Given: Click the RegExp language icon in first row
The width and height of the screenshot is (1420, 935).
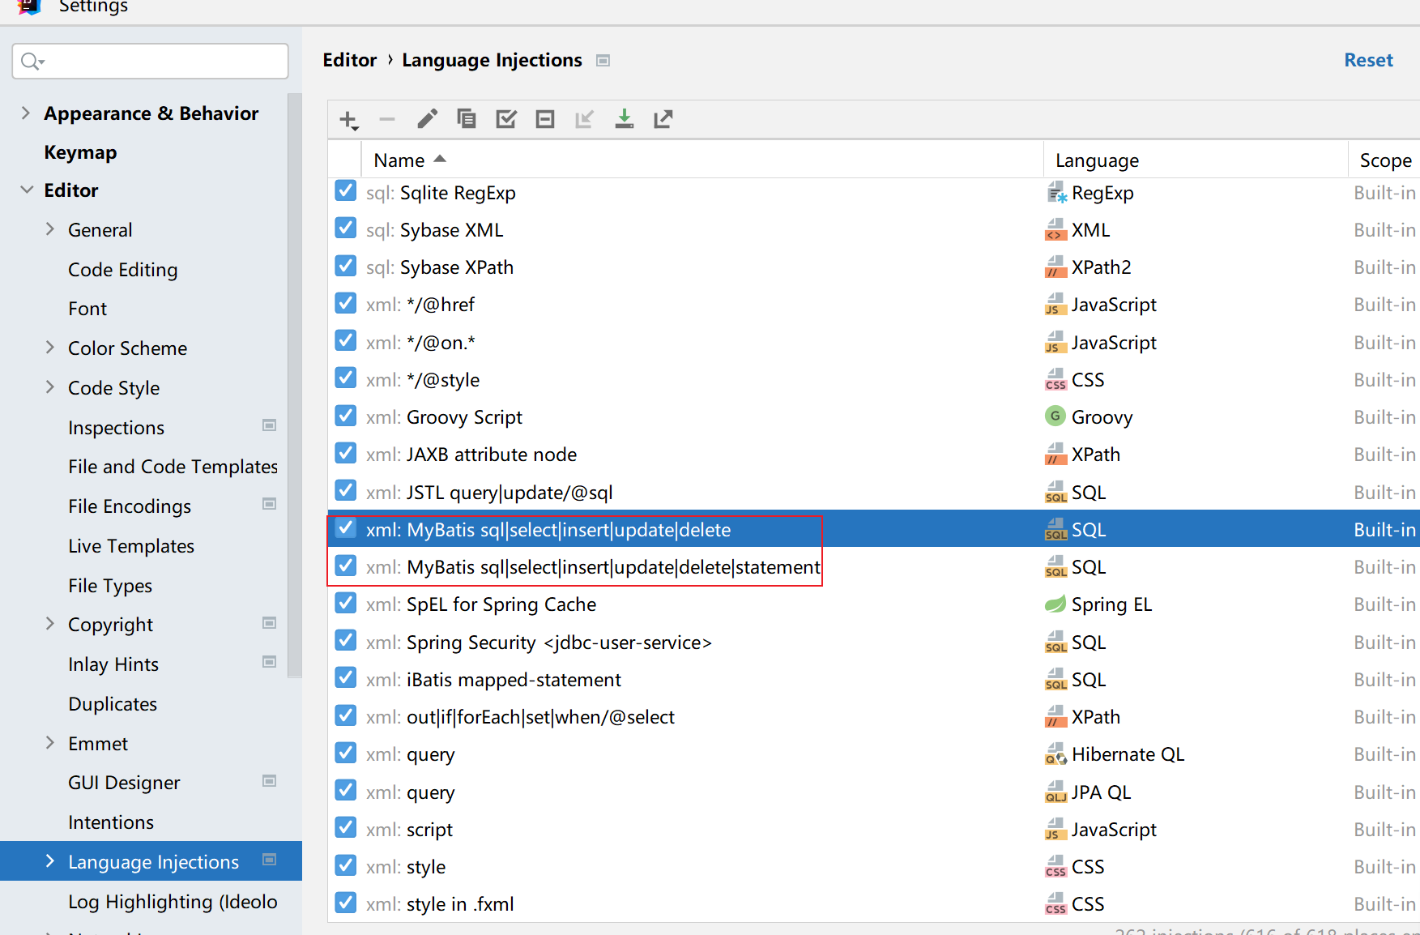Looking at the screenshot, I should (x=1056, y=193).
